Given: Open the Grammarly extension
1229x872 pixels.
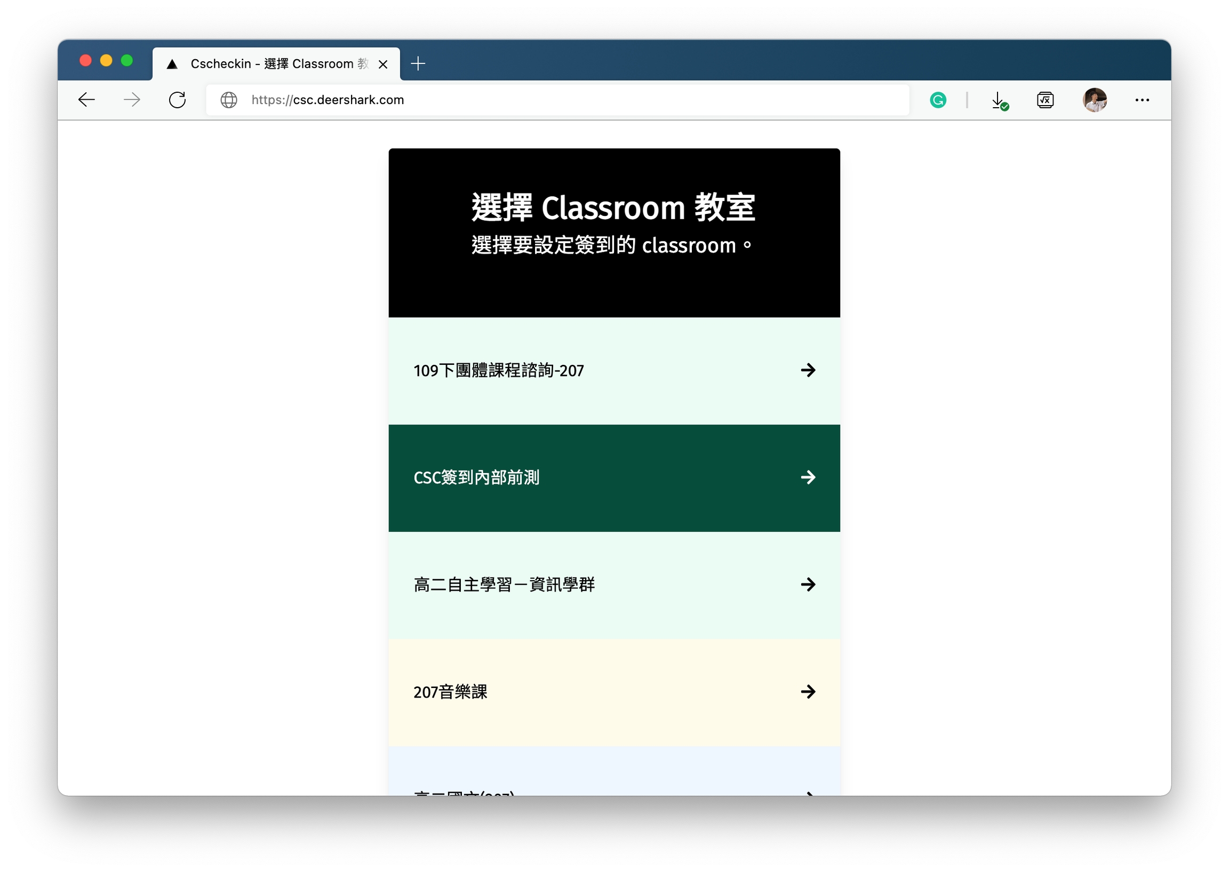Looking at the screenshot, I should pyautogui.click(x=937, y=100).
